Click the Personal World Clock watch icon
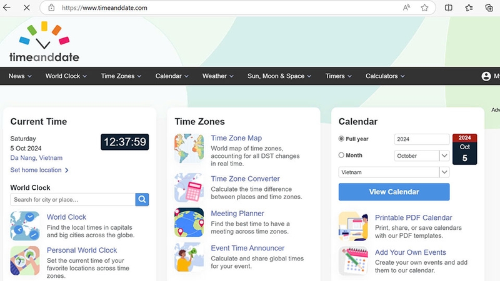 click(25, 260)
